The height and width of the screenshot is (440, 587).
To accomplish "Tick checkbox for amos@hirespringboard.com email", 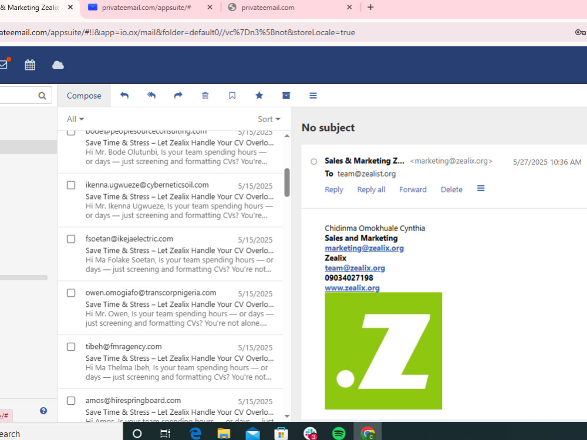I will (x=71, y=401).
